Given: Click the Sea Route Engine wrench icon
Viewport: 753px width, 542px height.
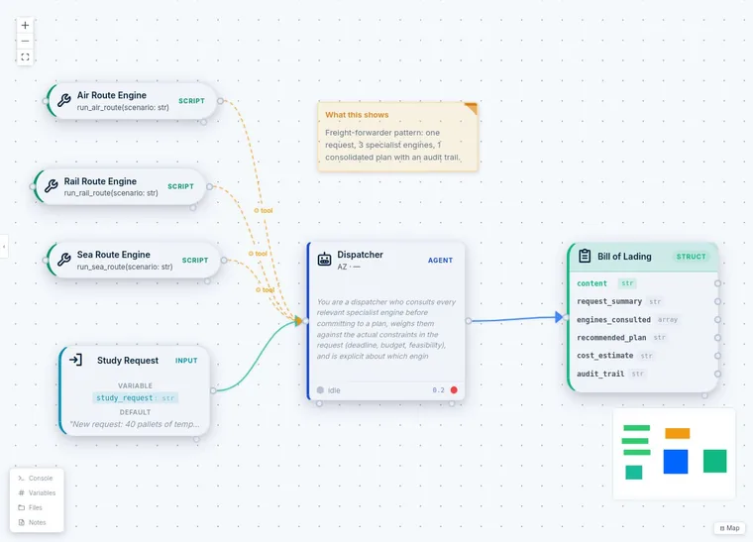Looking at the screenshot, I should point(63,260).
